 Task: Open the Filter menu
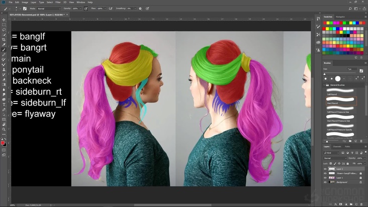click(57, 3)
